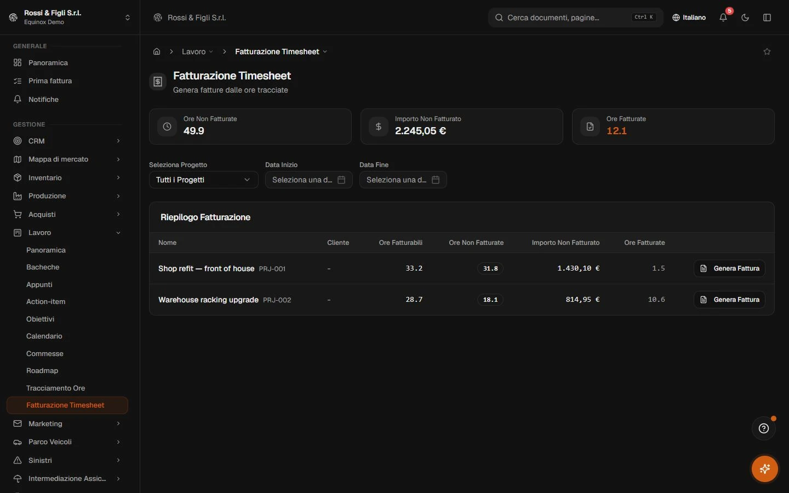
Task: Open the orange AI assistant sparkle button
Action: pos(765,469)
